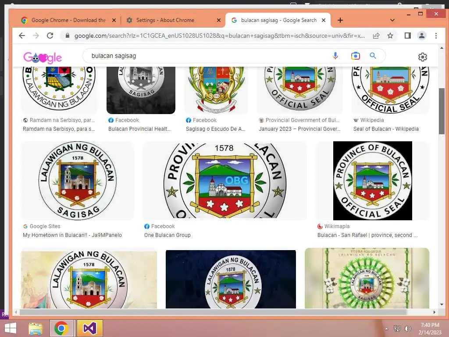This screenshot has height=337, width=449.
Task: Open One Bulacan Group Facebook result
Action: click(x=167, y=235)
